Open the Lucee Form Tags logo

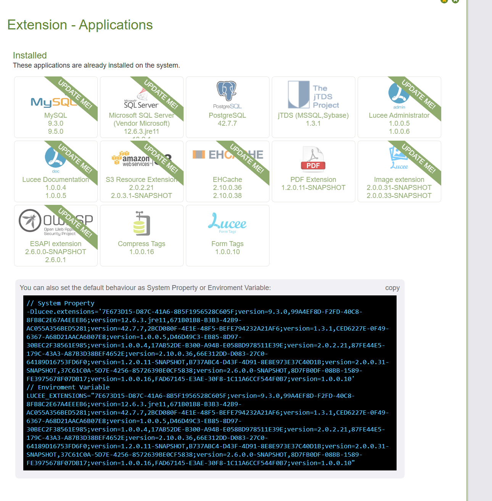coord(227,222)
